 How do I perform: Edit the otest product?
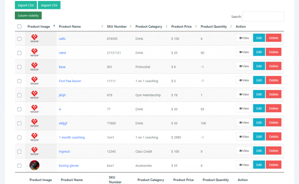pyautogui.click(x=259, y=52)
